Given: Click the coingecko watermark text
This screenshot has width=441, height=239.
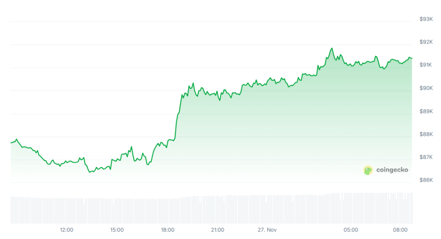Looking at the screenshot, I should (392, 170).
